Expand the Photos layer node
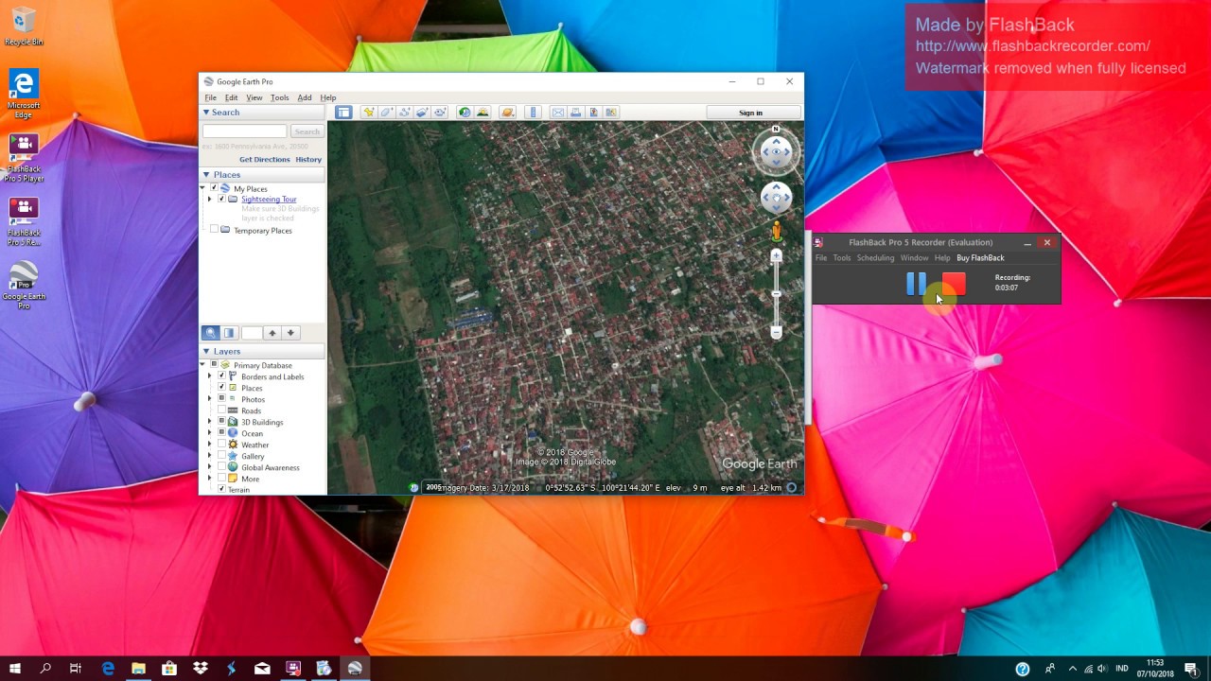 coord(210,399)
